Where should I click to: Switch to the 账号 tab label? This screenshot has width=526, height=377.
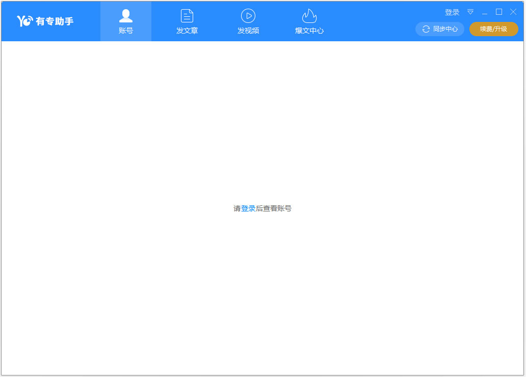(x=126, y=31)
